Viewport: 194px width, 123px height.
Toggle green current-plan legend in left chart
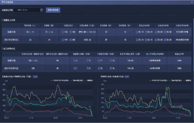tap(77, 81)
